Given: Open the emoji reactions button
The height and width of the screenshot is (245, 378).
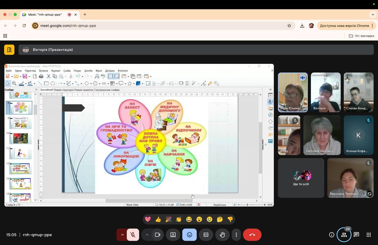Looking at the screenshot, I should coord(189,235).
